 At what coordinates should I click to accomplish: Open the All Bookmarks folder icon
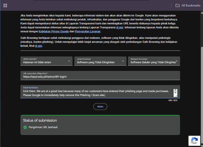(177, 6)
